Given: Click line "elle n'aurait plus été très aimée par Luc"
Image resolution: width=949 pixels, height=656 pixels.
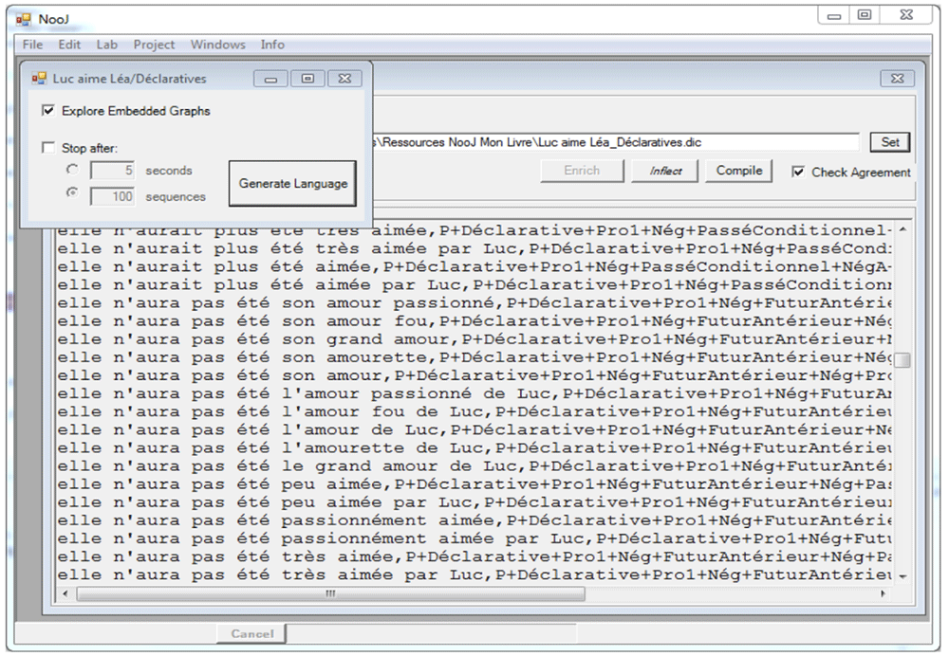Looking at the screenshot, I should point(474,248).
